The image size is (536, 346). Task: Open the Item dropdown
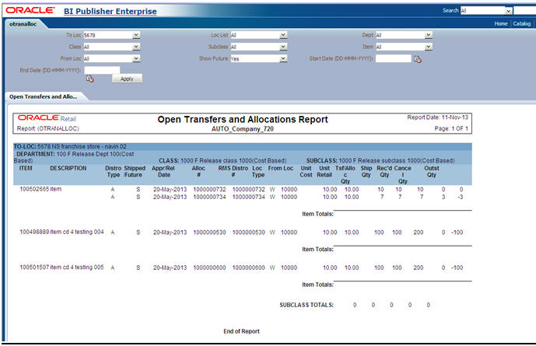[429, 47]
